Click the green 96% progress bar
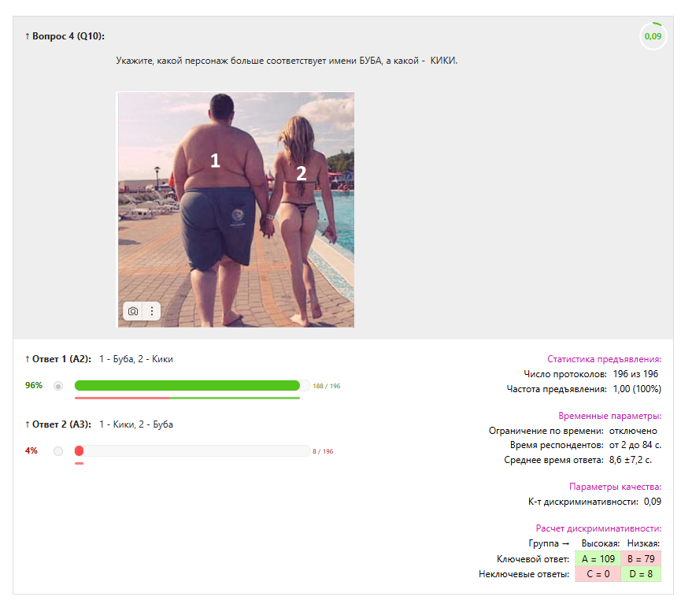The image size is (681, 604). 187,385
